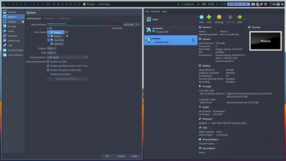Open Settings gear in VirtualBox toolbar
The width and height of the screenshot is (286, 161).
tap(219, 17)
